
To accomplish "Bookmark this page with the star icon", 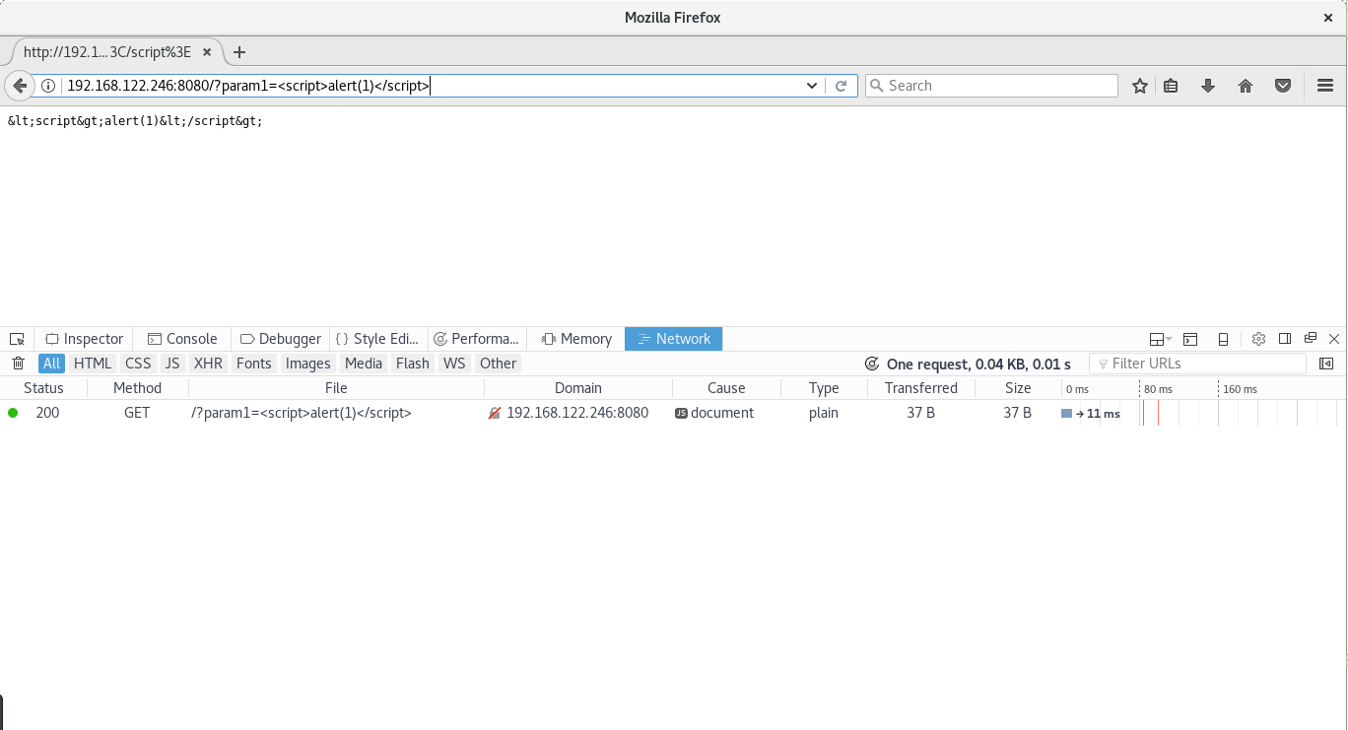I will pyautogui.click(x=1140, y=86).
